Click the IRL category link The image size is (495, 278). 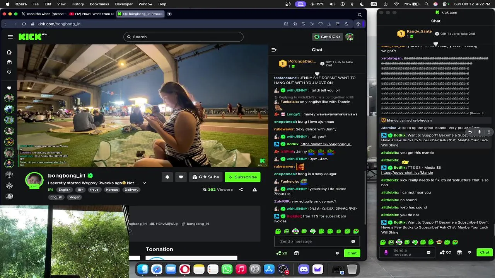51,190
